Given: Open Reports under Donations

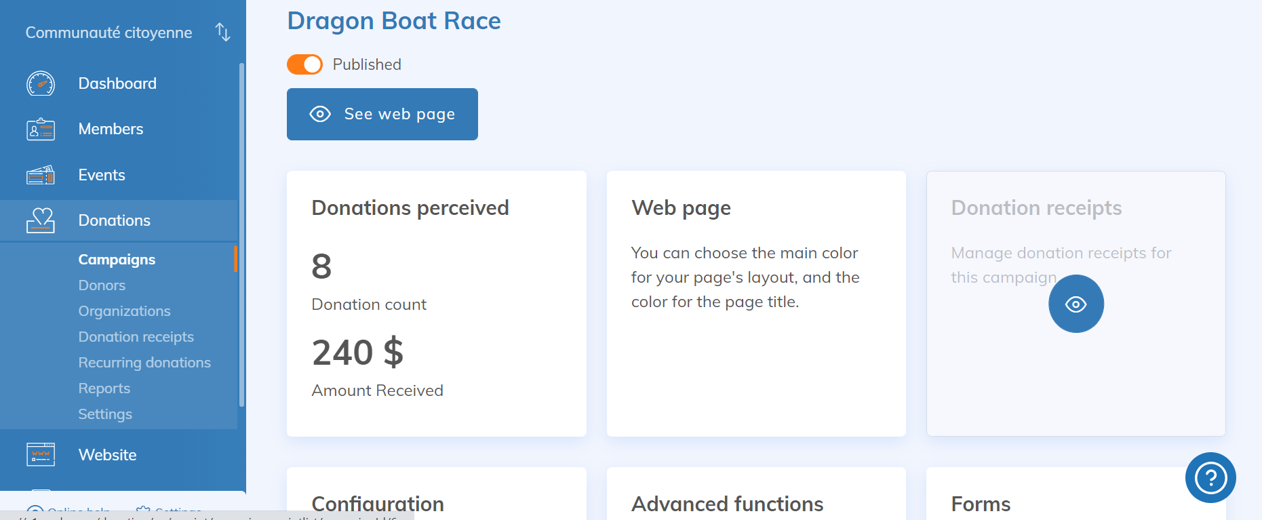Looking at the screenshot, I should coord(104,388).
